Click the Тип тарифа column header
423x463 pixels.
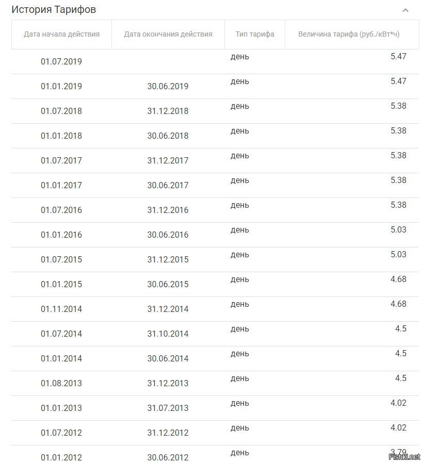click(x=255, y=34)
